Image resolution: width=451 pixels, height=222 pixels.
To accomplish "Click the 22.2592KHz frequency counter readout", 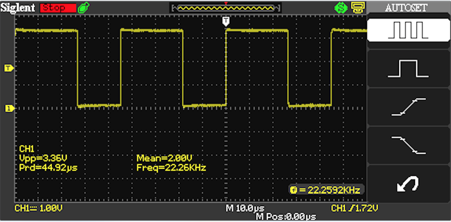I will click(327, 190).
